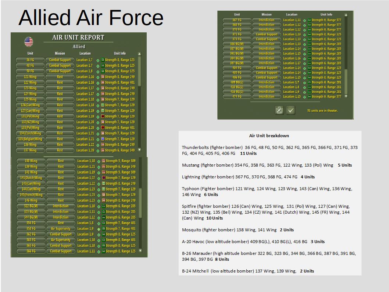Viewport: 389px width, 292px height.
Task: Click scroll up arrow in right unit panel
Action: coord(346,15)
